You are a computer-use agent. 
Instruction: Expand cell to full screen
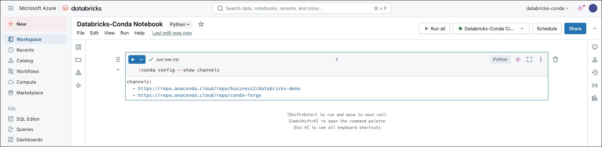point(529,59)
